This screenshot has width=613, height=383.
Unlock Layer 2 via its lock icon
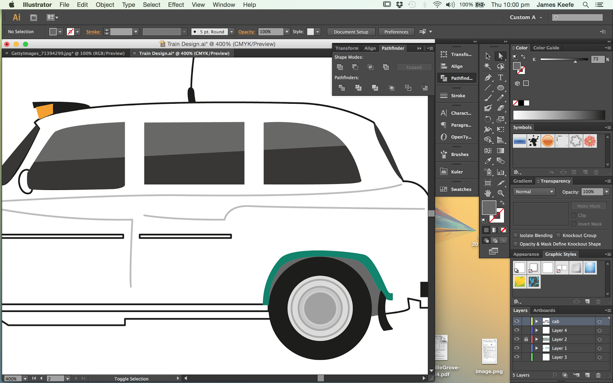[526, 339]
